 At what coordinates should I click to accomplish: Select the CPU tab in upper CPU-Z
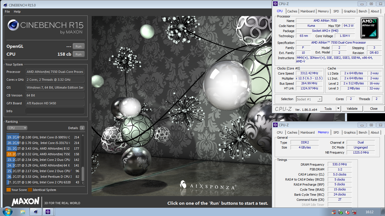click(280, 11)
